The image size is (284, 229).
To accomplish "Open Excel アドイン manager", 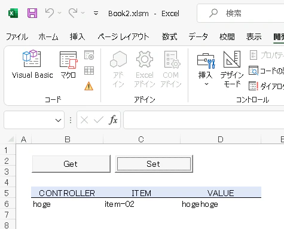I will tap(145, 69).
